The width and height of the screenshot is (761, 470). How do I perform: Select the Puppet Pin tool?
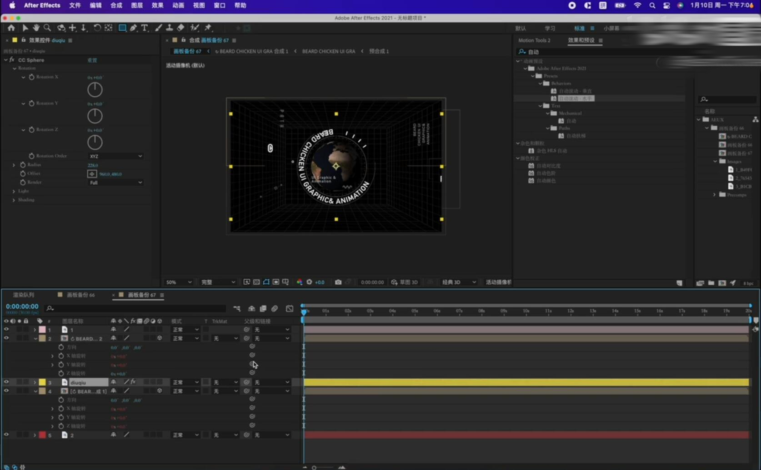(x=208, y=28)
